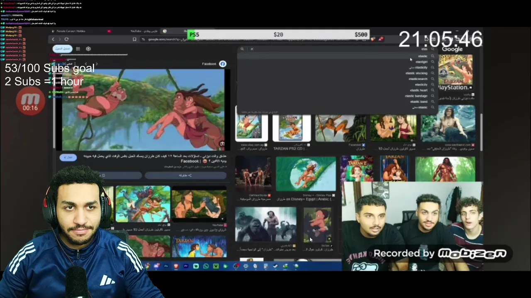Open the Facebook source icon
Screen dimensions: 531x298
point(223,64)
